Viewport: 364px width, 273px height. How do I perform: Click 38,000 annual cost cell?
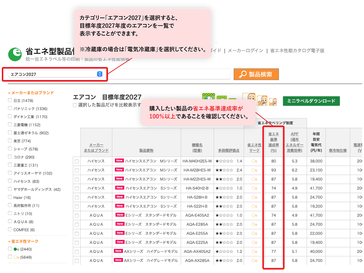[316, 161]
